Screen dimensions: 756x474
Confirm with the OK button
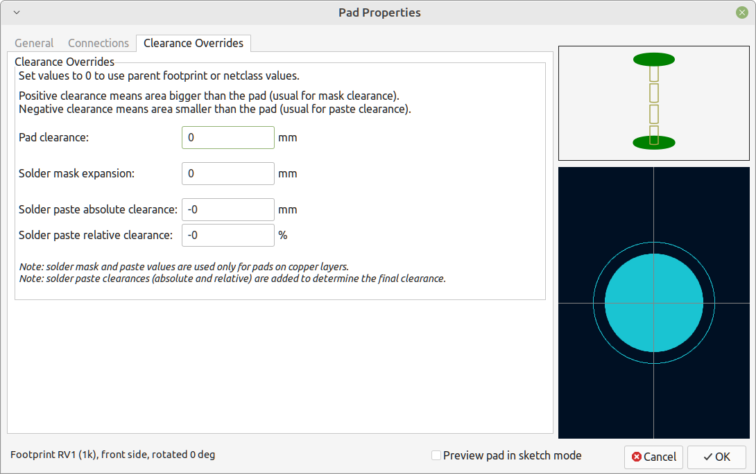(x=717, y=457)
